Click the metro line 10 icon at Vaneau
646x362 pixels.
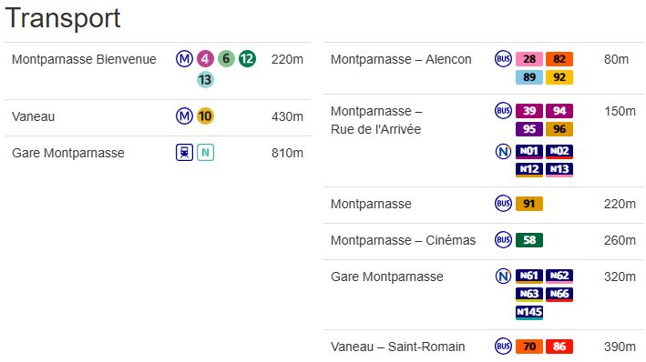pos(205,116)
